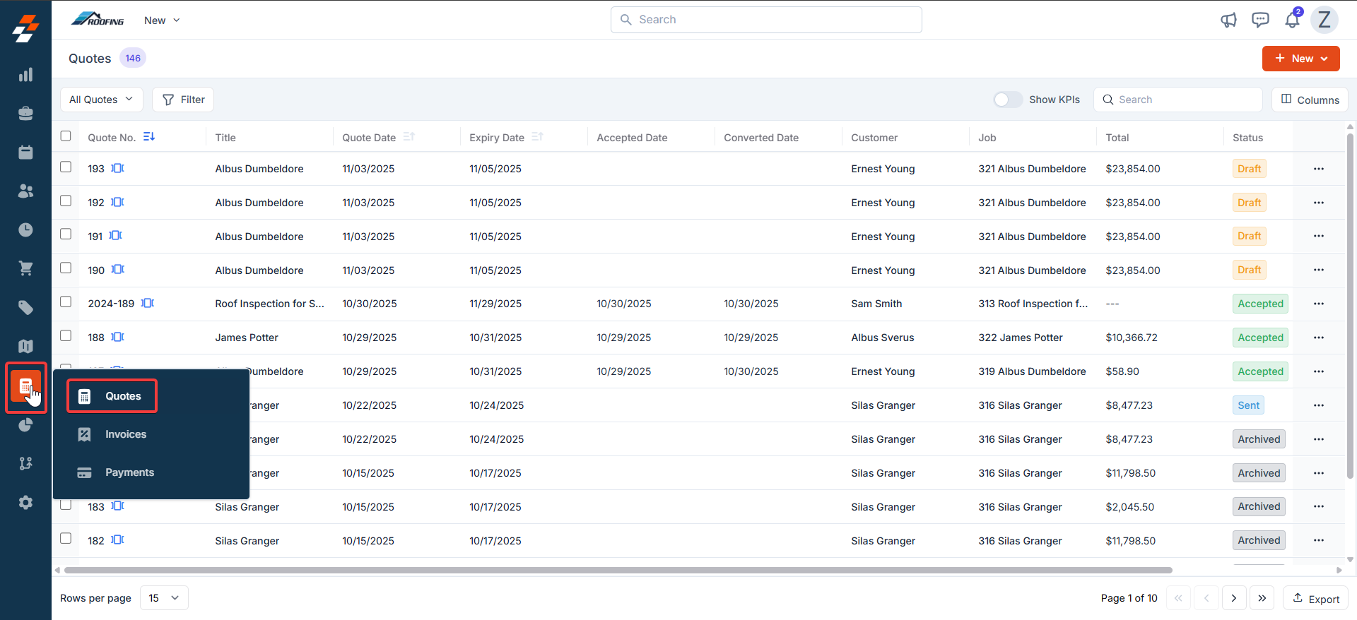Click the $10,366.72 total cell

click(1132, 338)
